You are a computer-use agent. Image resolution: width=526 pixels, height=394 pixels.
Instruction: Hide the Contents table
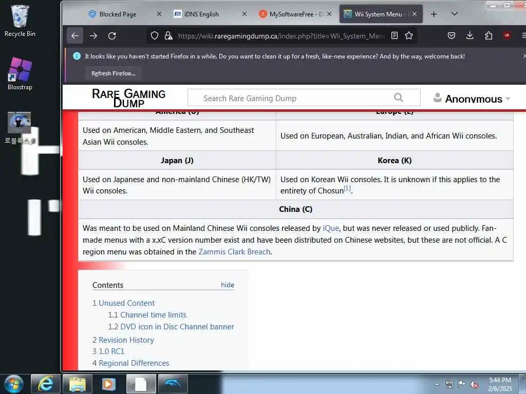coord(228,285)
